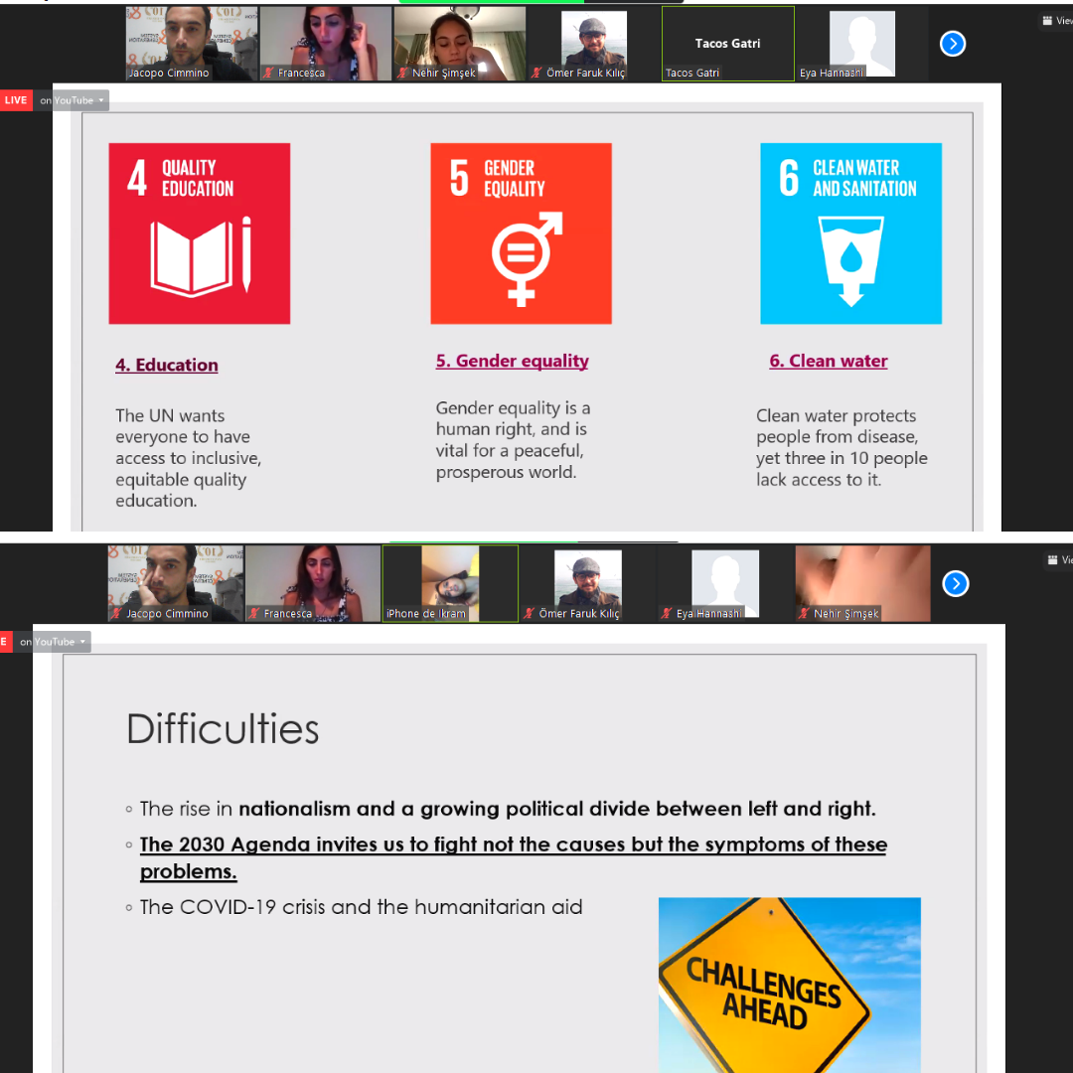Click the underlined '2030 Agenda invites us' bullet
Image resolution: width=1073 pixels, height=1073 pixels.
(x=514, y=858)
